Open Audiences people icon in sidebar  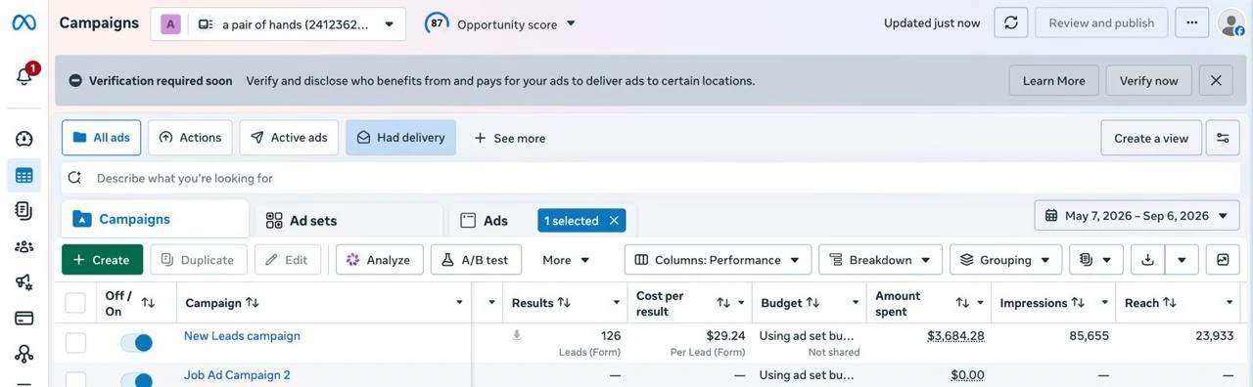pos(24,246)
